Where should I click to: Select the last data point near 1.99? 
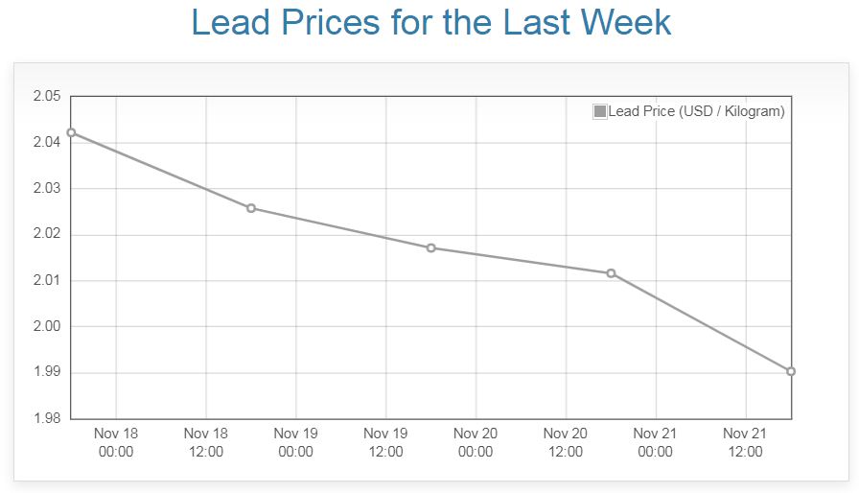(791, 371)
